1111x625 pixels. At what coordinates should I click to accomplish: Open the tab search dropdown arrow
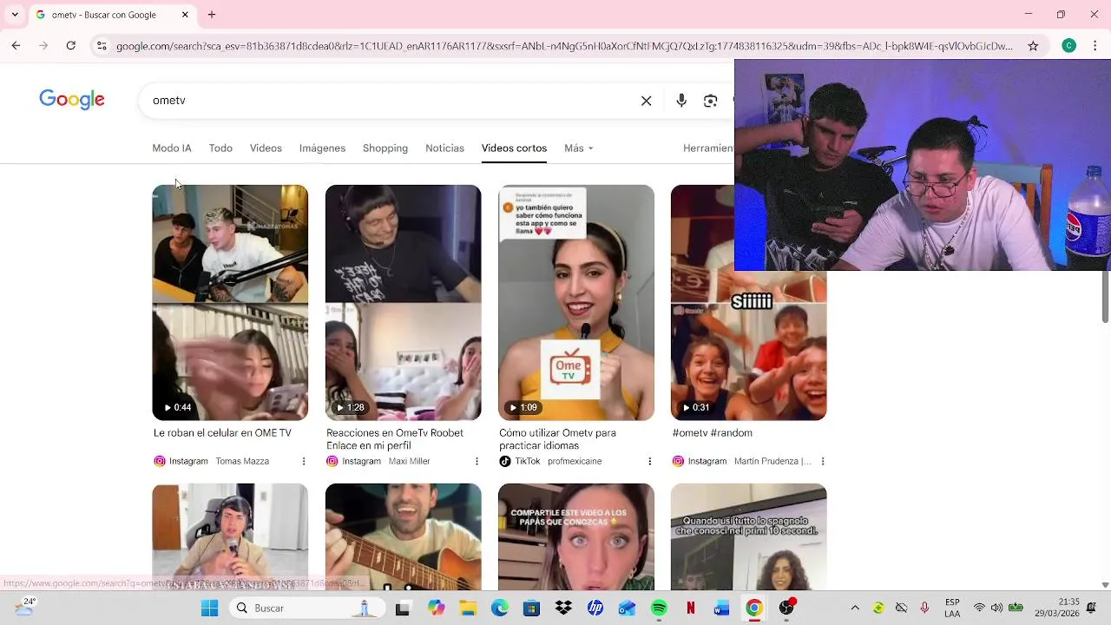15,15
